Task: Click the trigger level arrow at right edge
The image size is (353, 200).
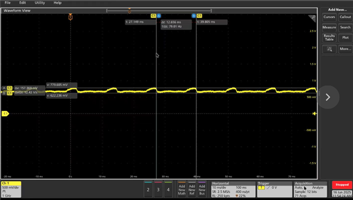Action: point(314,113)
